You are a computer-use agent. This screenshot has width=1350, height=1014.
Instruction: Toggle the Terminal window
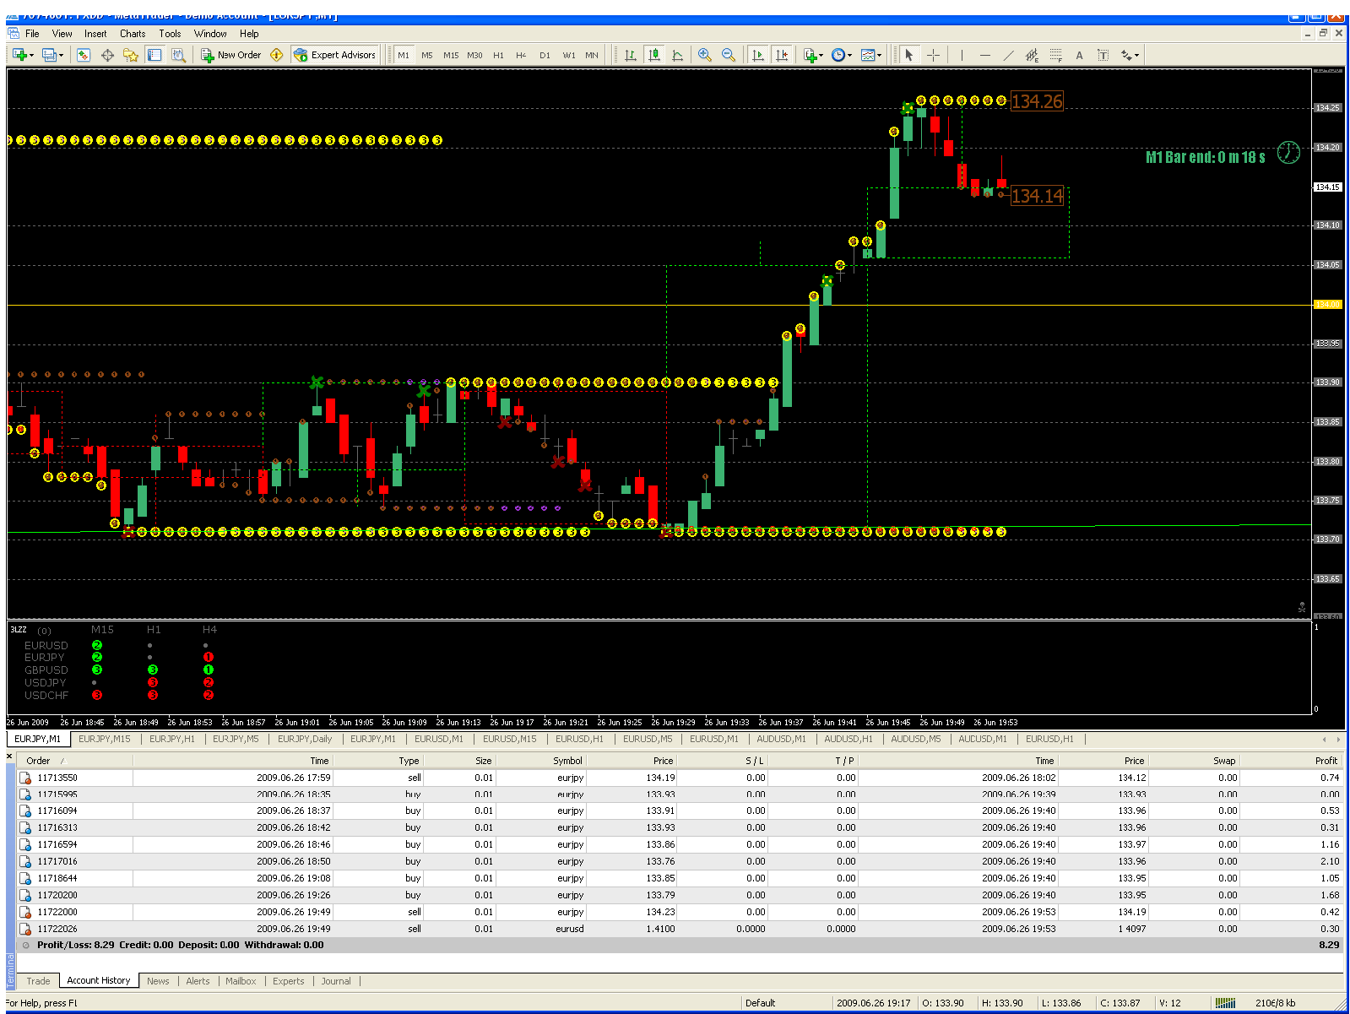(155, 55)
